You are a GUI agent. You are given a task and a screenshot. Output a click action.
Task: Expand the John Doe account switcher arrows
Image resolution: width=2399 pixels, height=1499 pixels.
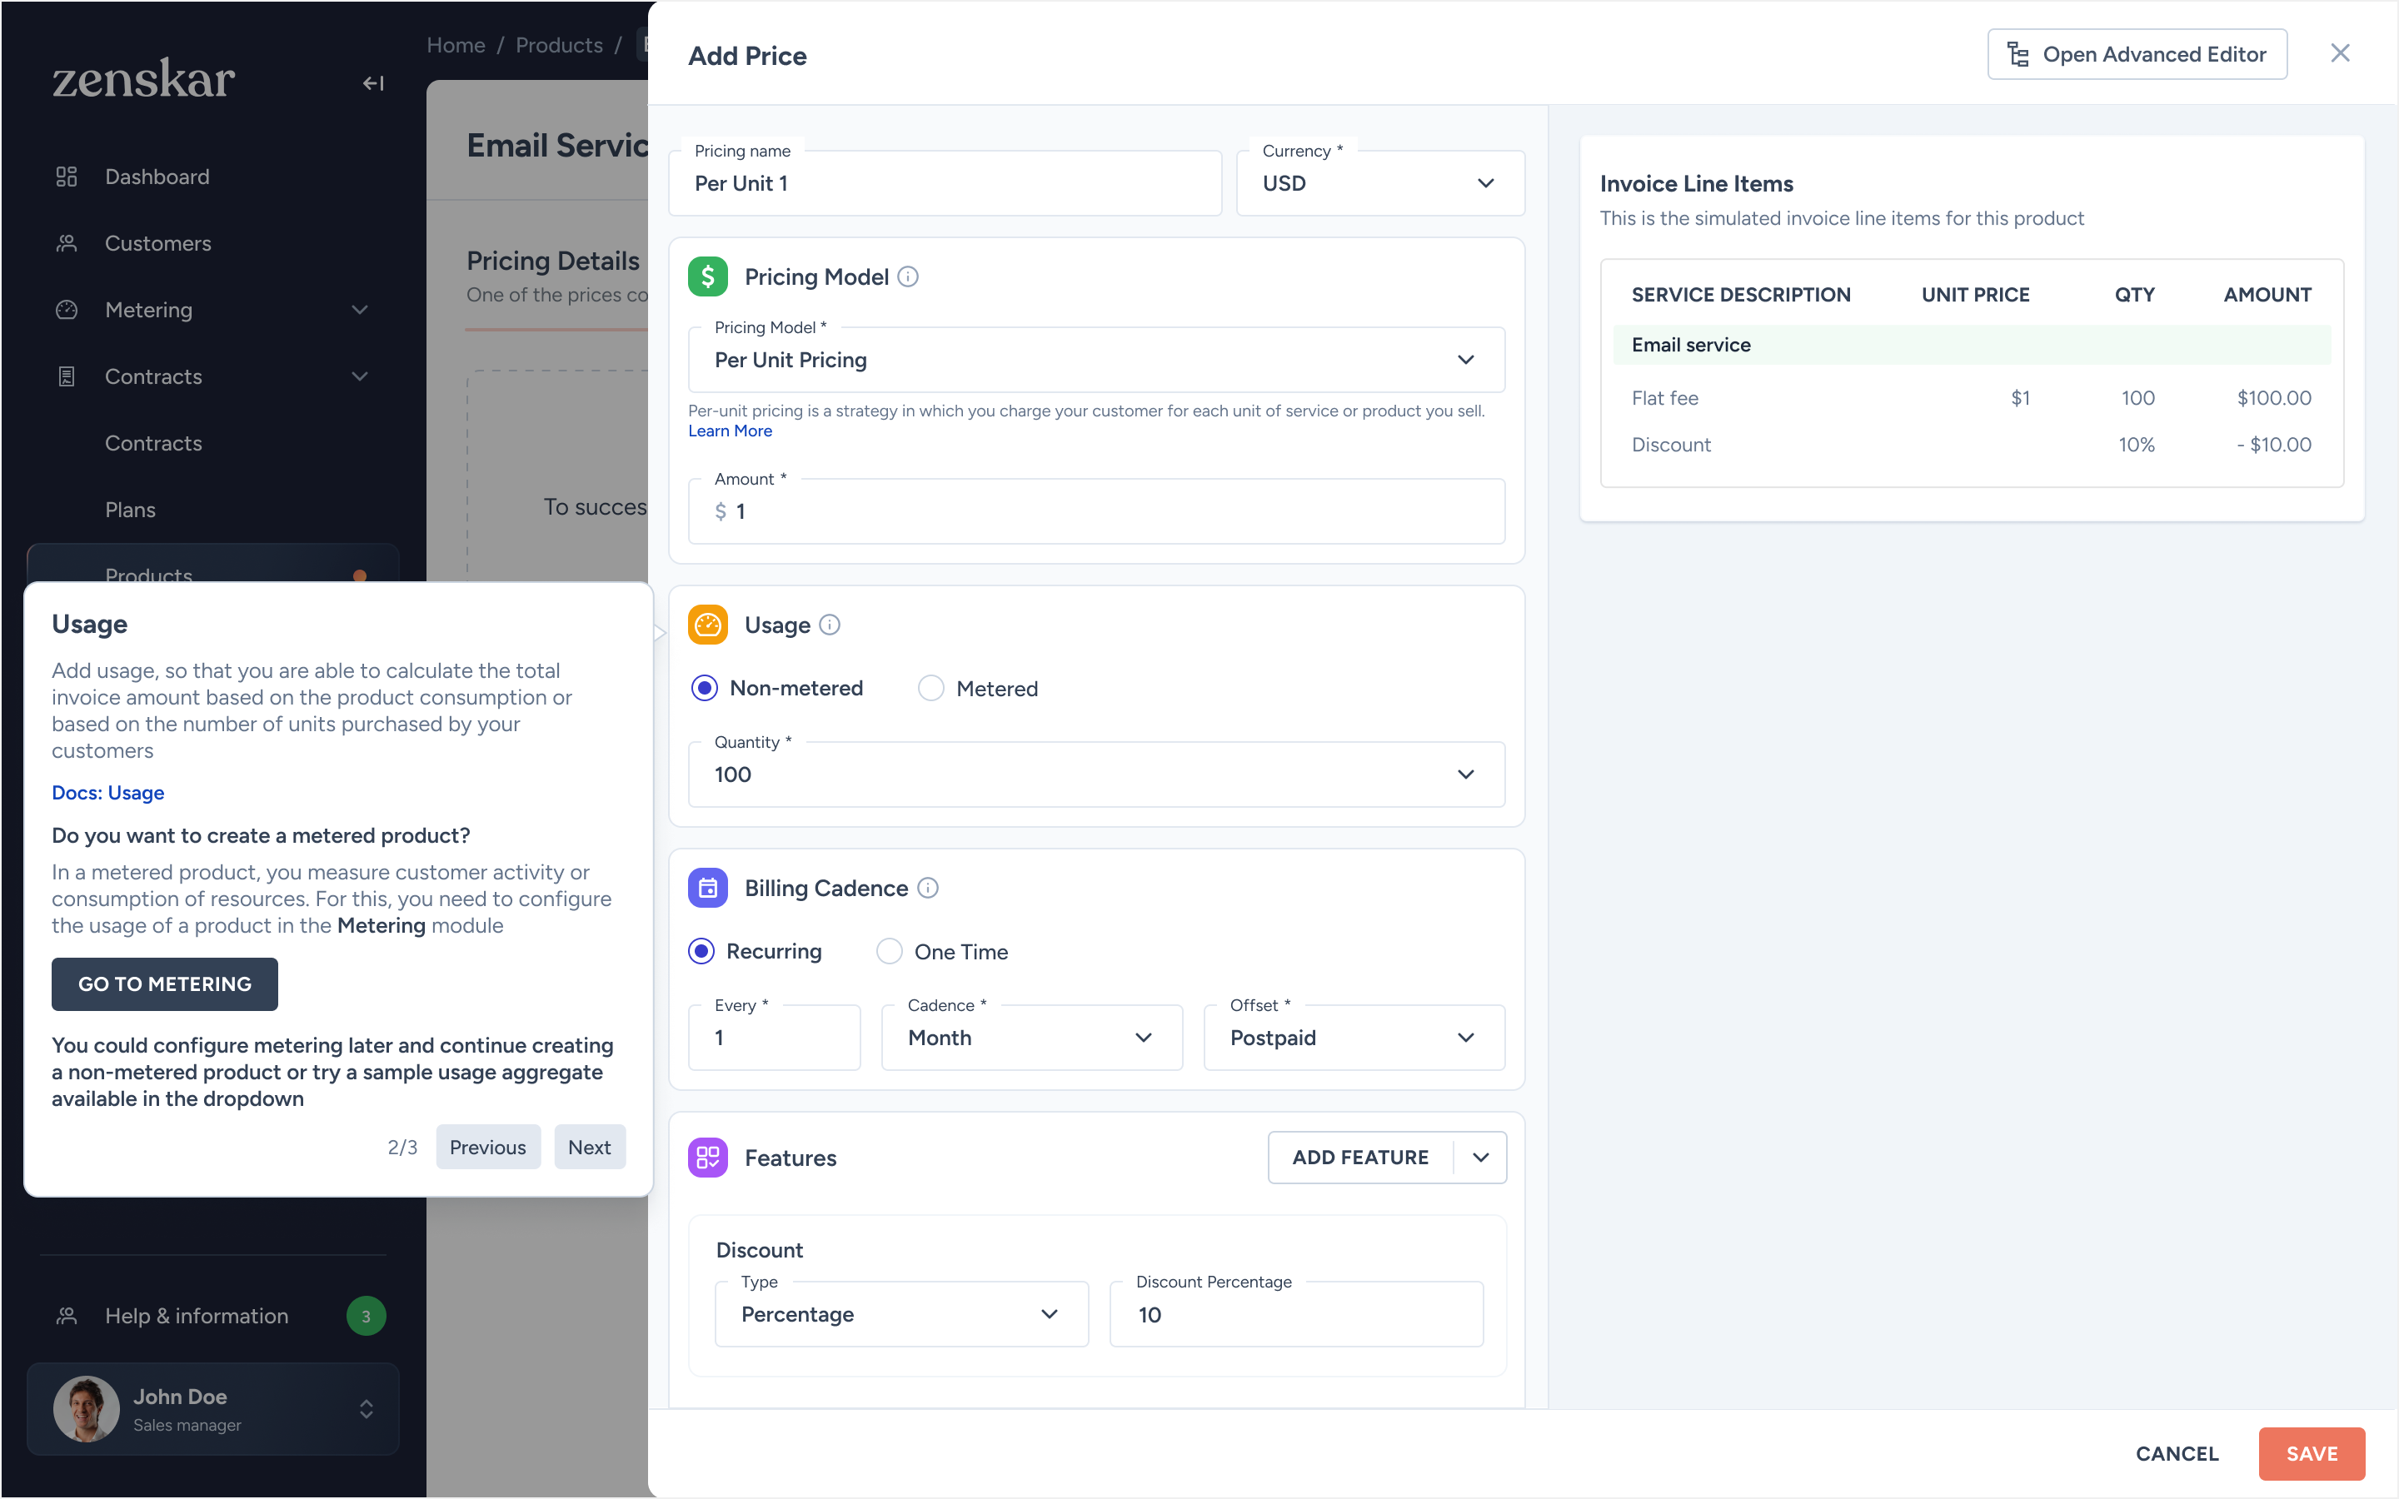coord(366,1409)
